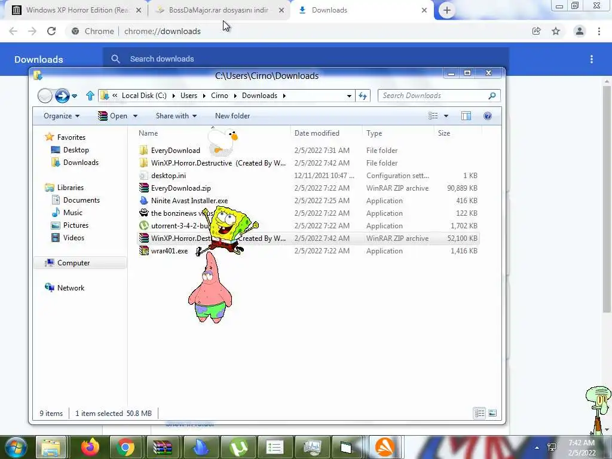Select Network in the navigation pane
This screenshot has height=459, width=612.
tap(71, 287)
